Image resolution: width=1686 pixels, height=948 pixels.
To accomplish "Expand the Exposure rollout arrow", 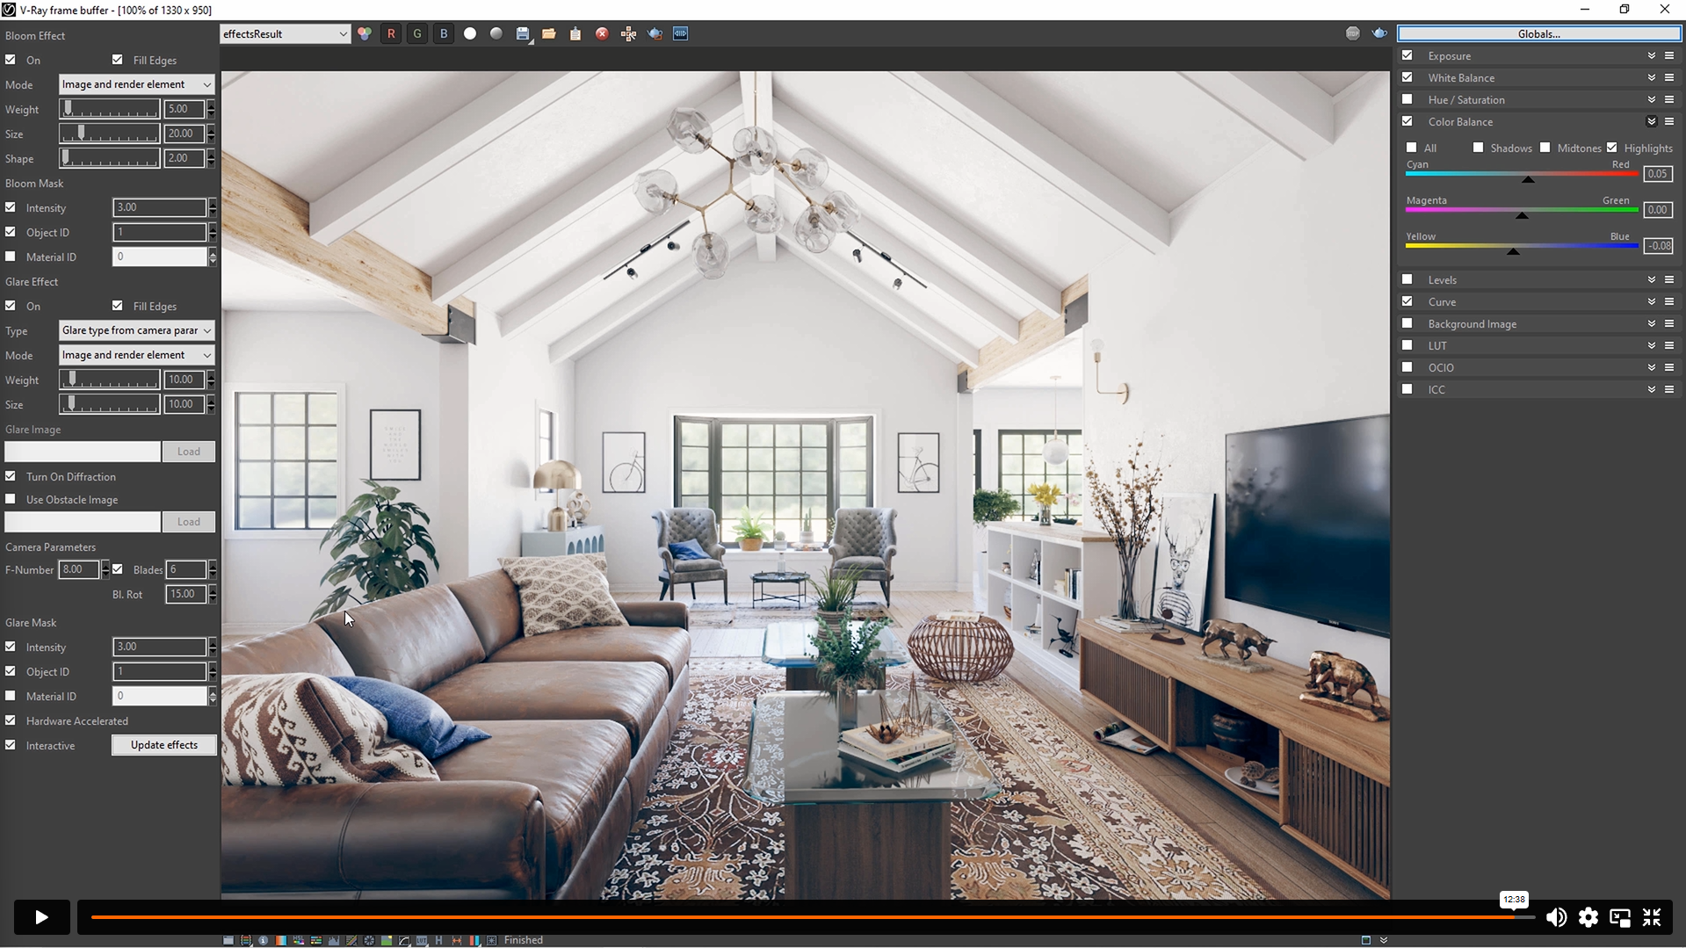I will [x=1652, y=55].
